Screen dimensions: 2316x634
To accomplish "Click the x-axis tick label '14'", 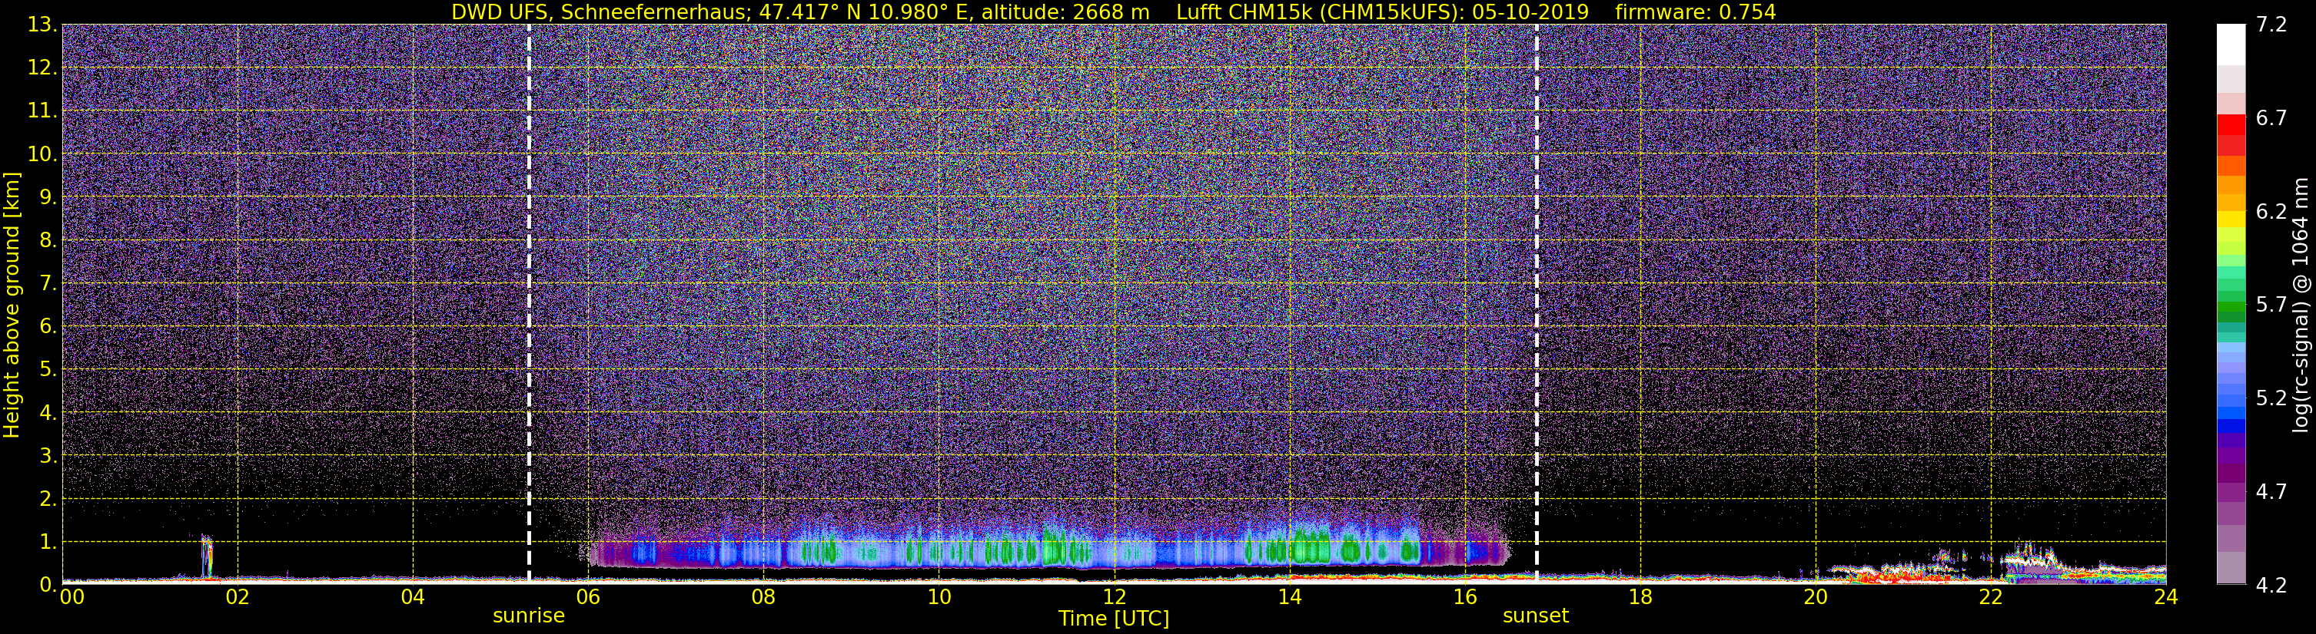I will click(x=1289, y=596).
